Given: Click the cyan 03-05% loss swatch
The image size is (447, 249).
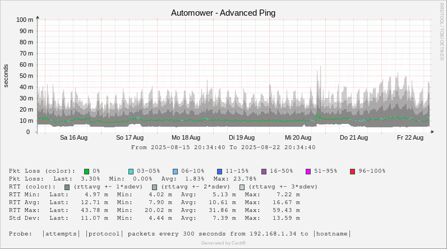Looking at the screenshot, I should [131, 172].
